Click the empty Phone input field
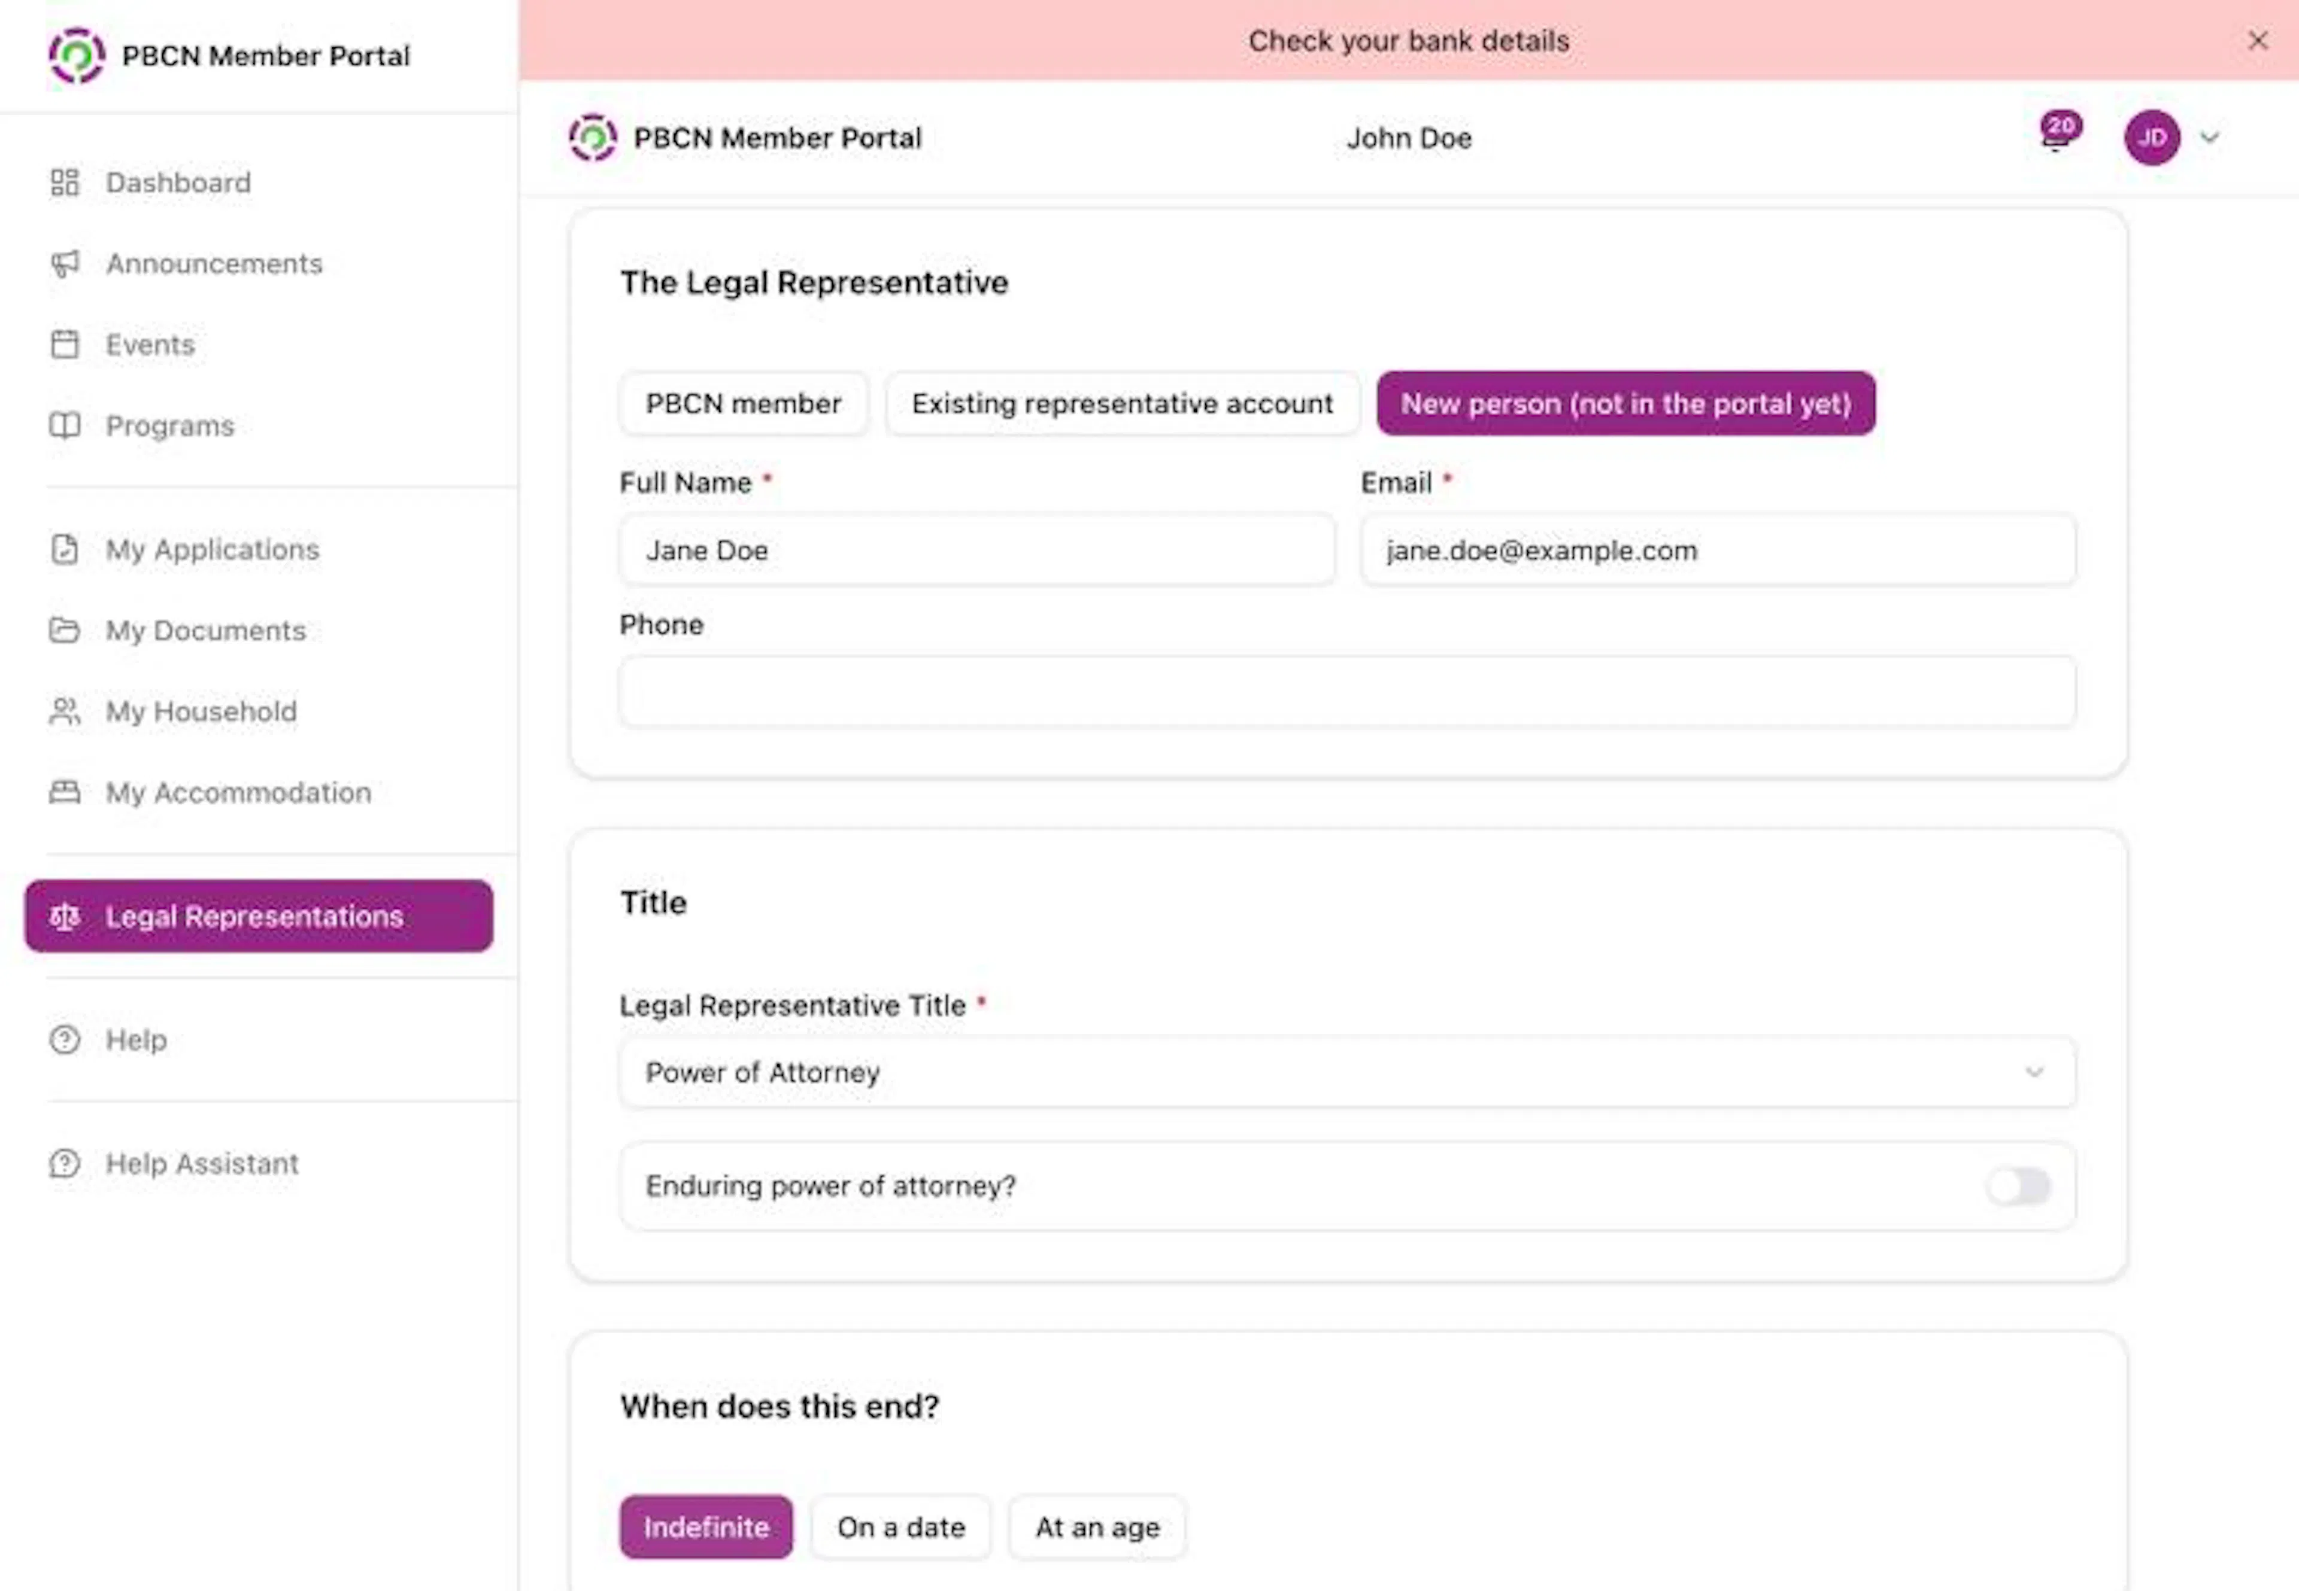This screenshot has height=1591, width=2299. tap(1348, 692)
